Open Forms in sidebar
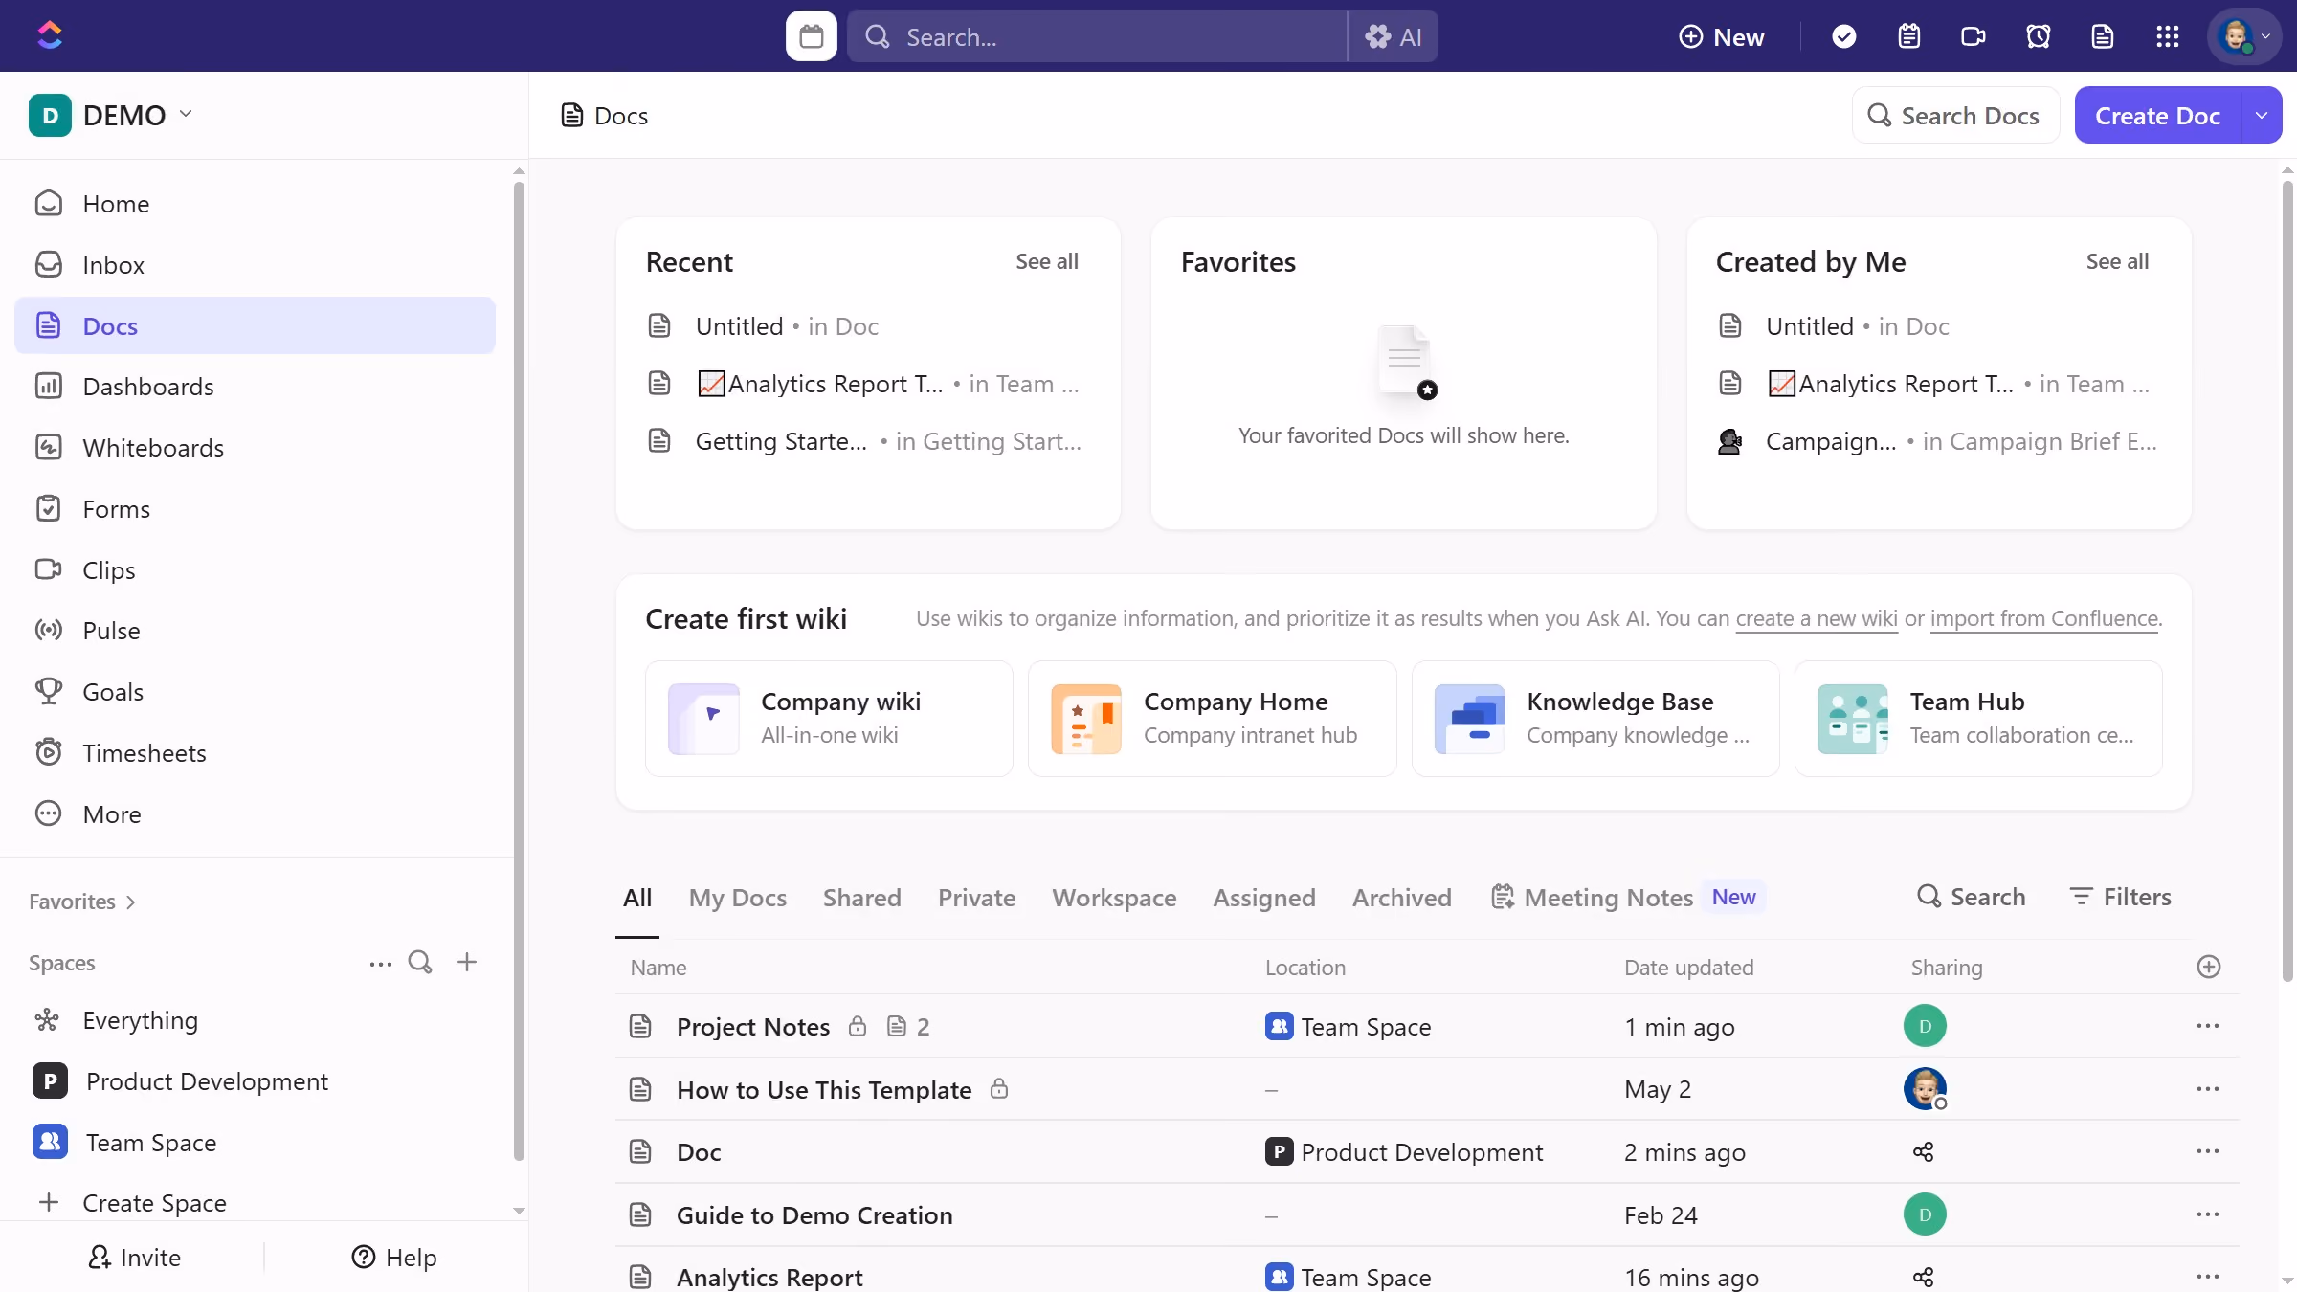 pyautogui.click(x=255, y=509)
